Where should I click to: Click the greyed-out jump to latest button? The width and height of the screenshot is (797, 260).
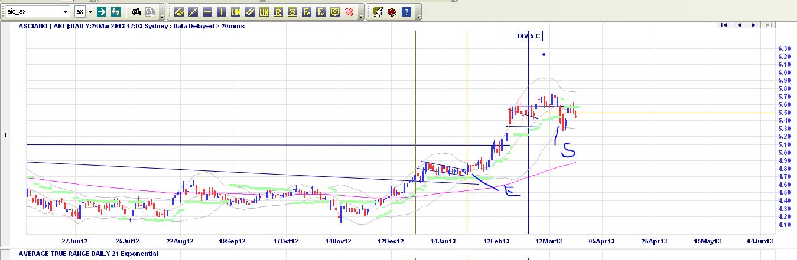(x=767, y=25)
